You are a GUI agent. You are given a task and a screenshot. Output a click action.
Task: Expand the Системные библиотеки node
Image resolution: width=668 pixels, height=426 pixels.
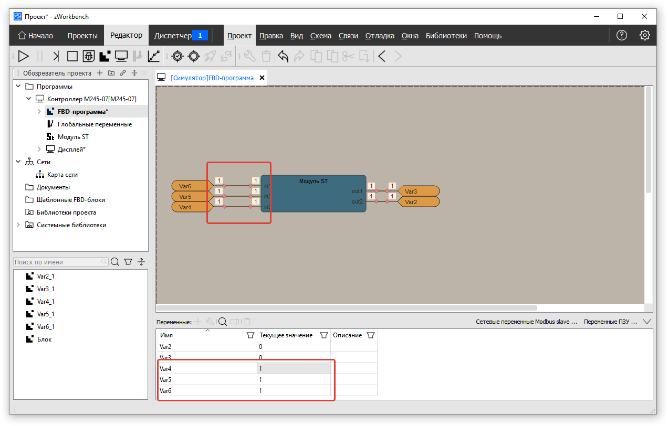click(19, 225)
